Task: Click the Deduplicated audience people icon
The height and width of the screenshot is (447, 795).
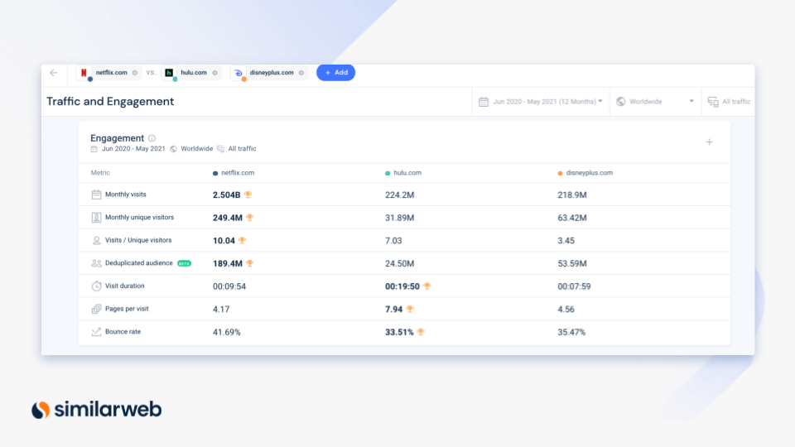Action: [x=96, y=263]
